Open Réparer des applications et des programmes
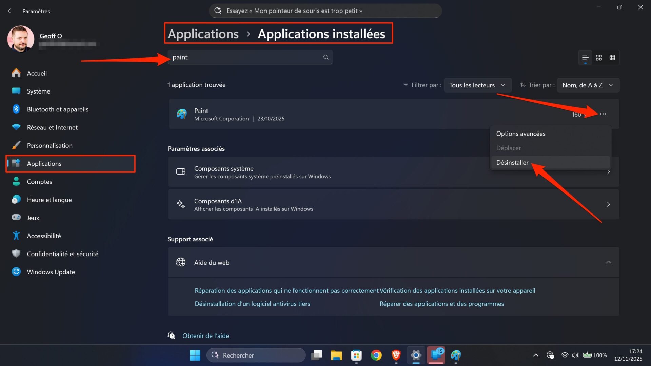The image size is (651, 366). [x=441, y=304]
